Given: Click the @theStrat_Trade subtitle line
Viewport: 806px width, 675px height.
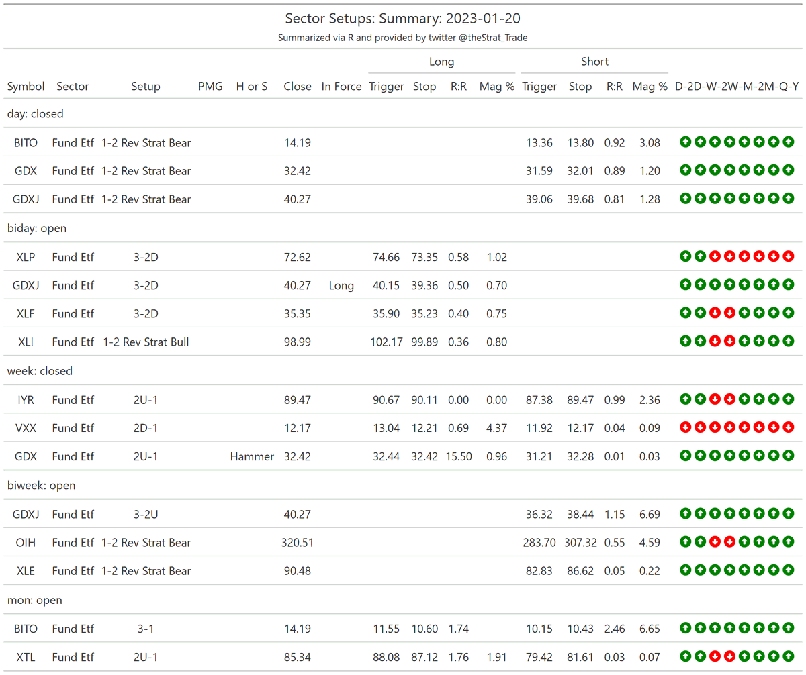Looking at the screenshot, I should click(x=403, y=38).
